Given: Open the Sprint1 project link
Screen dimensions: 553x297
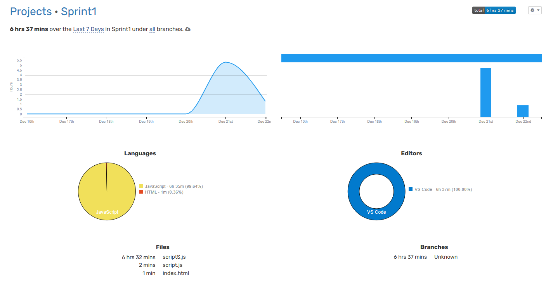Looking at the screenshot, I should 79,12.
